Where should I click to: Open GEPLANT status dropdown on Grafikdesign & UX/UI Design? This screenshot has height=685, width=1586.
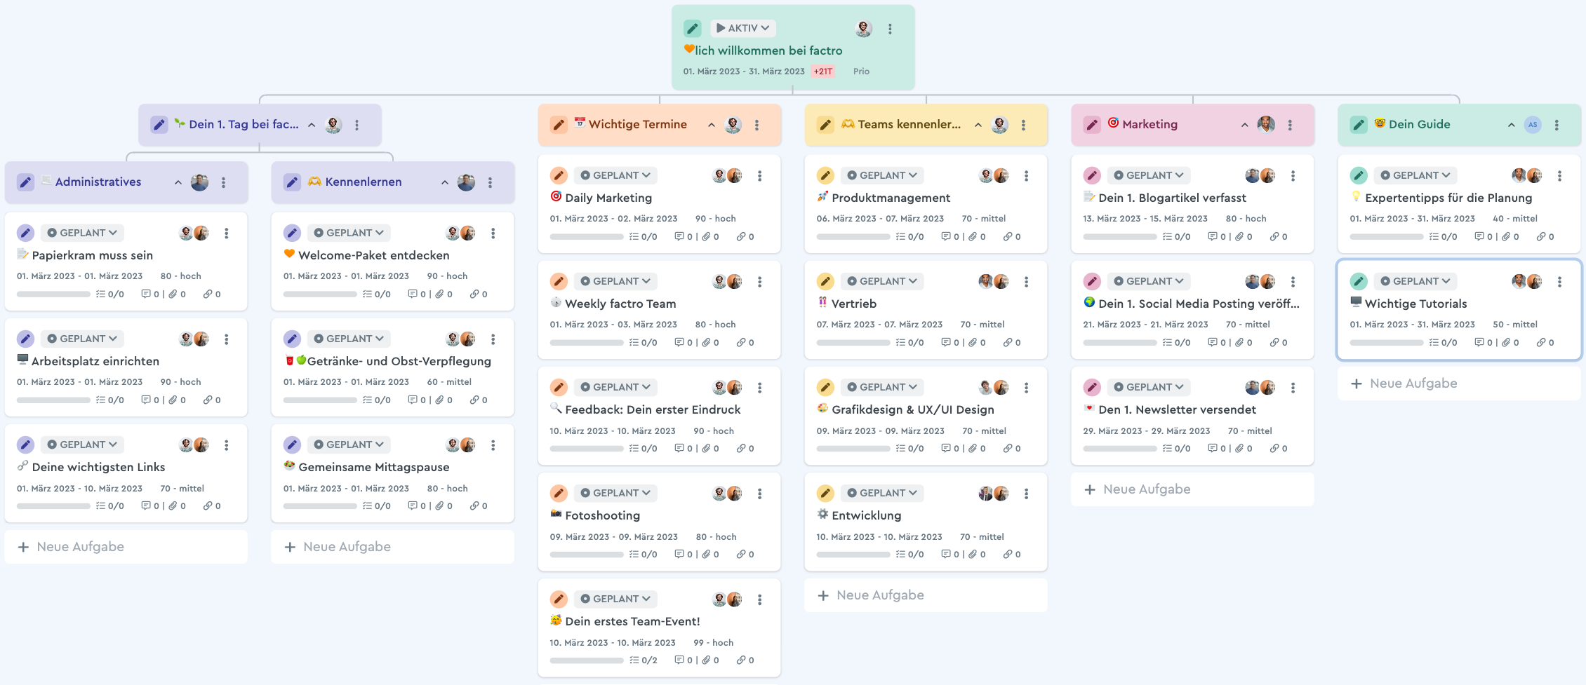tap(882, 387)
